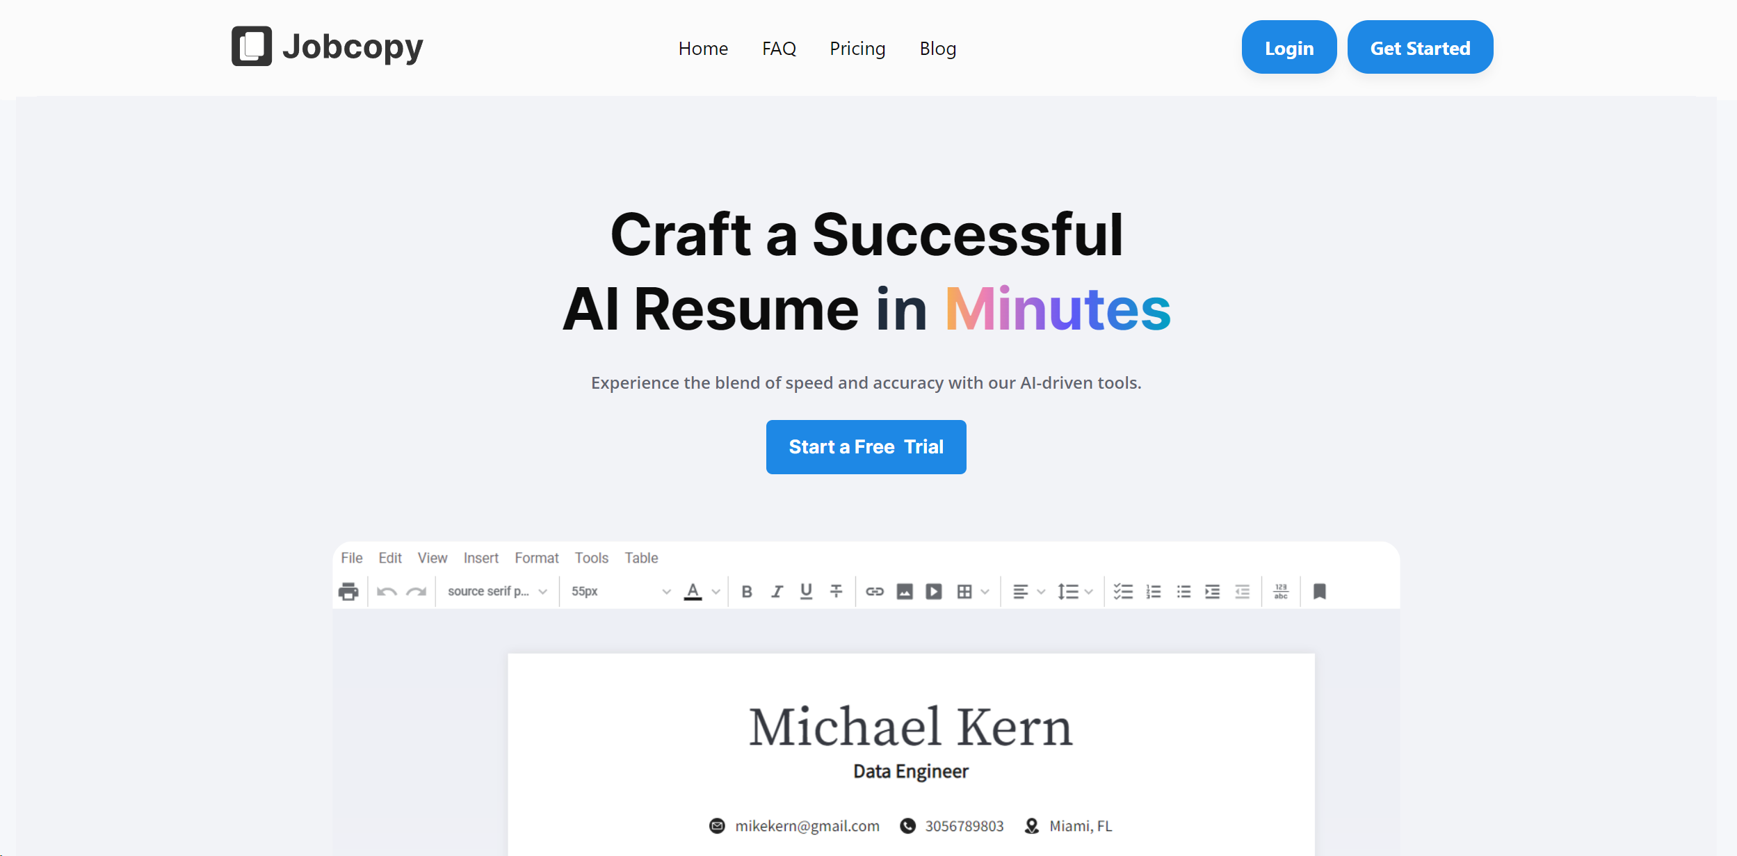Click the Italic formatting icon
Image resolution: width=1737 pixels, height=856 pixels.
(775, 589)
